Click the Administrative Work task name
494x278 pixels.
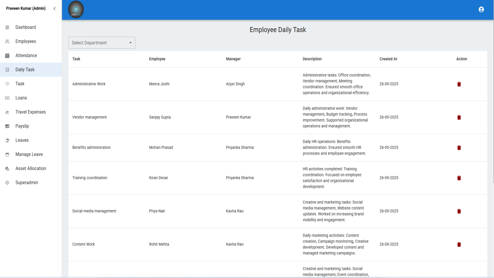[89, 84]
